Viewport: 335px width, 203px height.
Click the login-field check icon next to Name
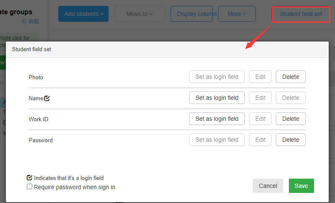pos(47,98)
